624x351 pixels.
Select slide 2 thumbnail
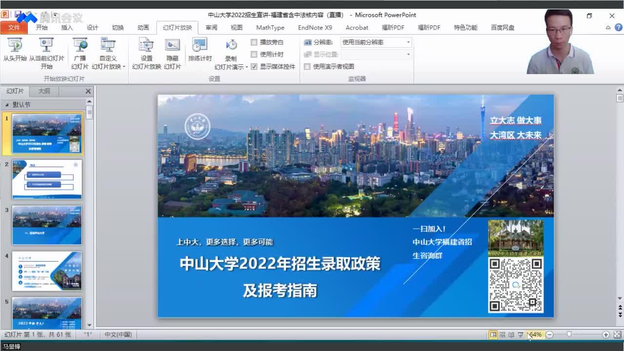pyautogui.click(x=47, y=179)
